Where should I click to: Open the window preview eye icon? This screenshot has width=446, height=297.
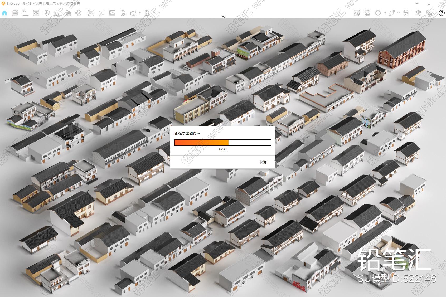pos(36,13)
